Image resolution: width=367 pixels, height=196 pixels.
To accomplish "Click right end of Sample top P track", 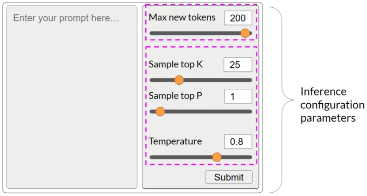I will point(250,111).
